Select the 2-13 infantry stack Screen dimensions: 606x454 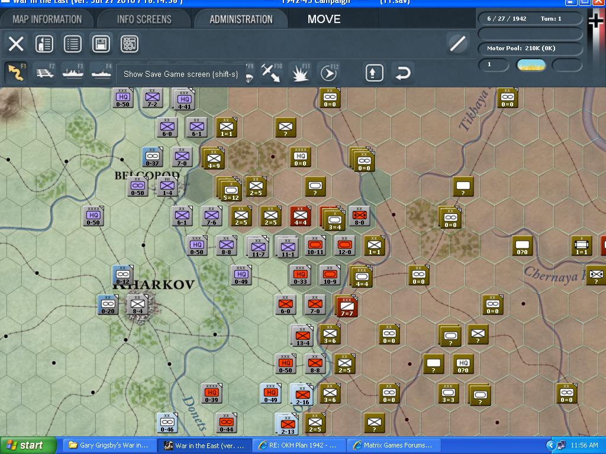point(287,424)
